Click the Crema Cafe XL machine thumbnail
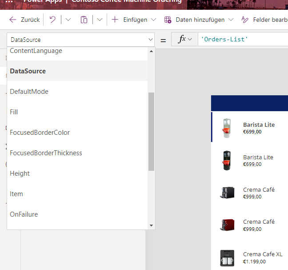The width and height of the screenshot is (288, 270). (x=227, y=258)
